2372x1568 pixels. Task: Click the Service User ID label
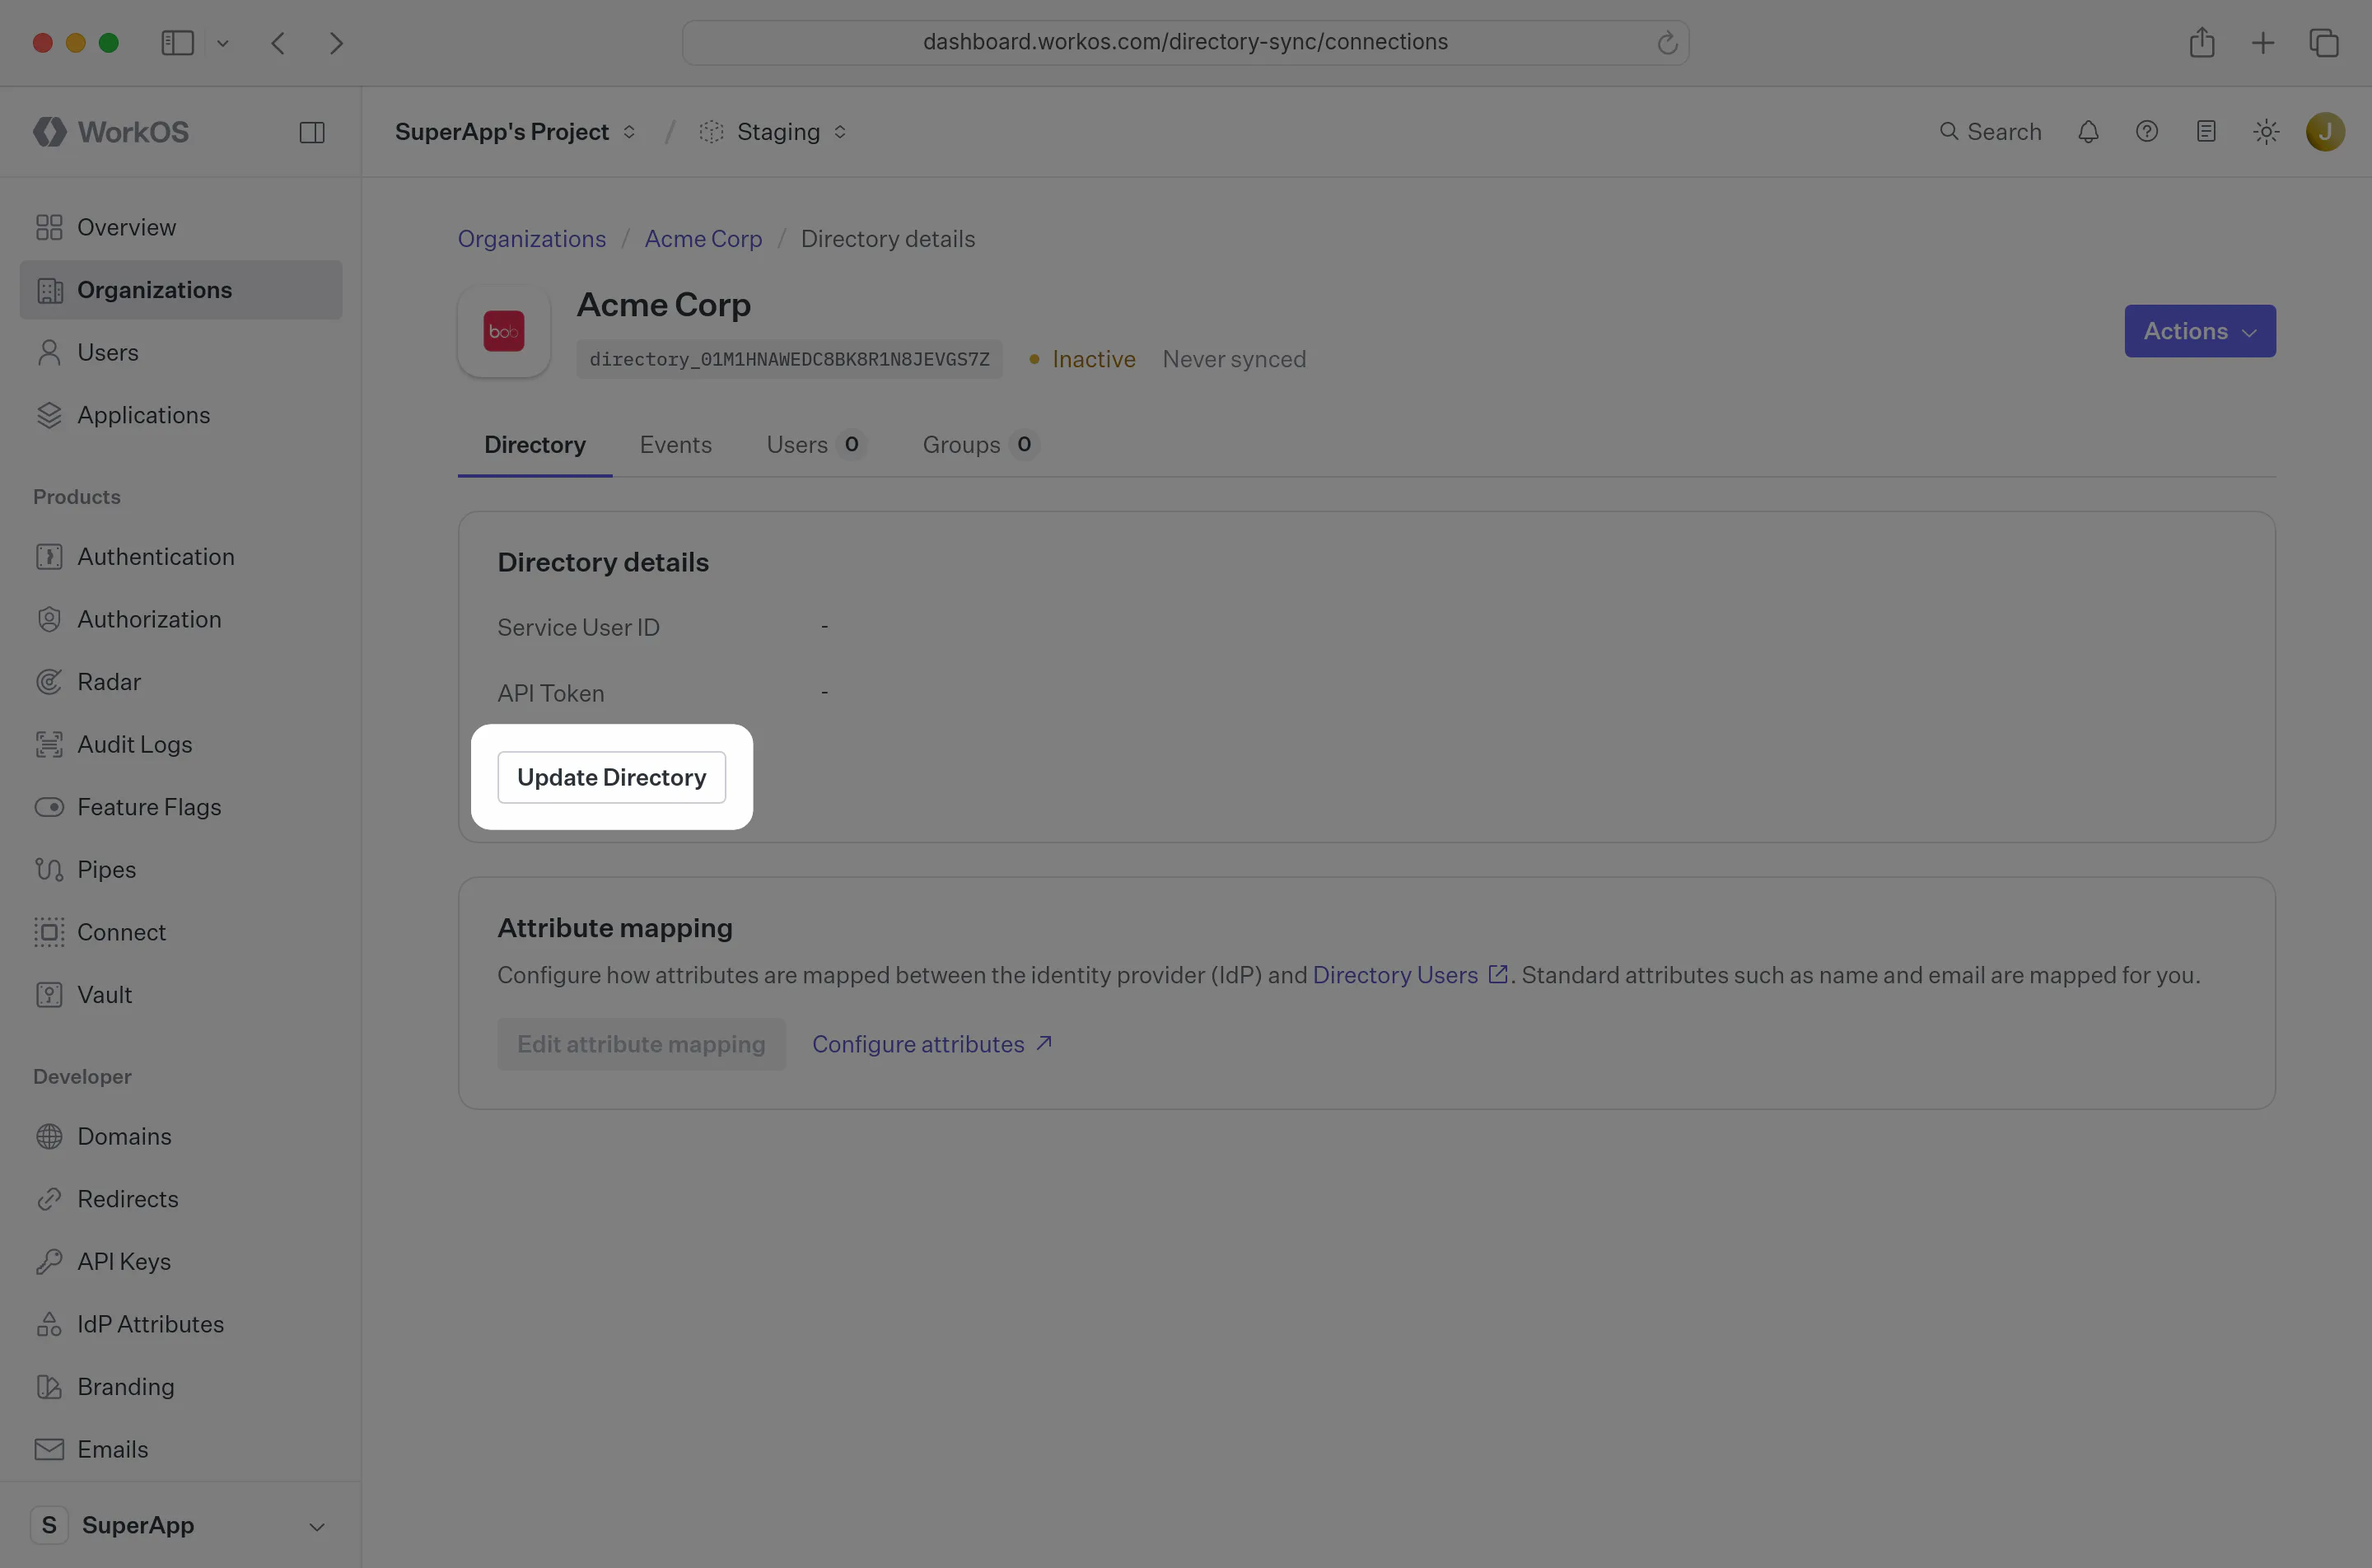click(x=579, y=627)
